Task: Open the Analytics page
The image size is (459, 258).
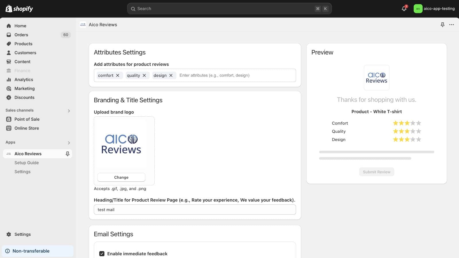Action: coord(24,79)
